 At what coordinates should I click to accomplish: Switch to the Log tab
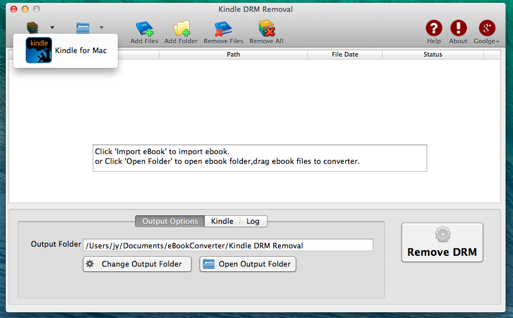pyautogui.click(x=253, y=221)
